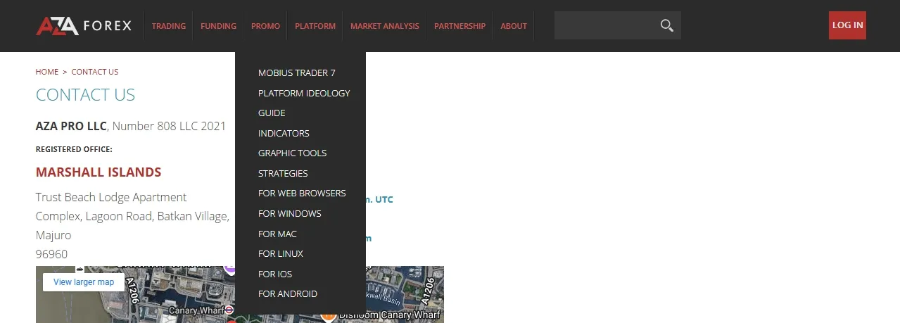Click the CONTACT US breadcrumb
Screen dimensions: 900x323
95,72
